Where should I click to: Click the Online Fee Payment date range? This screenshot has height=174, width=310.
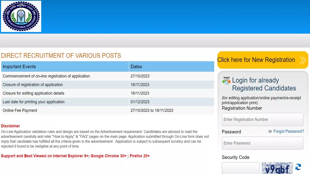pos(152,110)
